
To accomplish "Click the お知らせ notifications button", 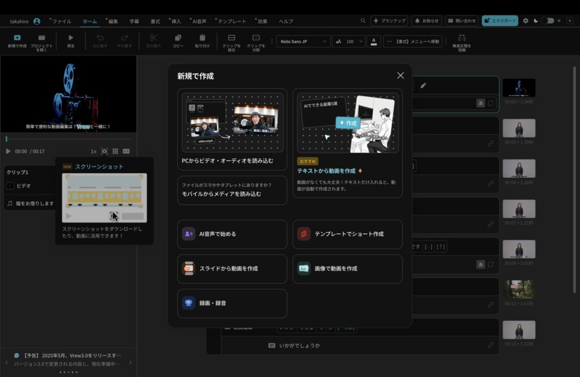I will [427, 21].
